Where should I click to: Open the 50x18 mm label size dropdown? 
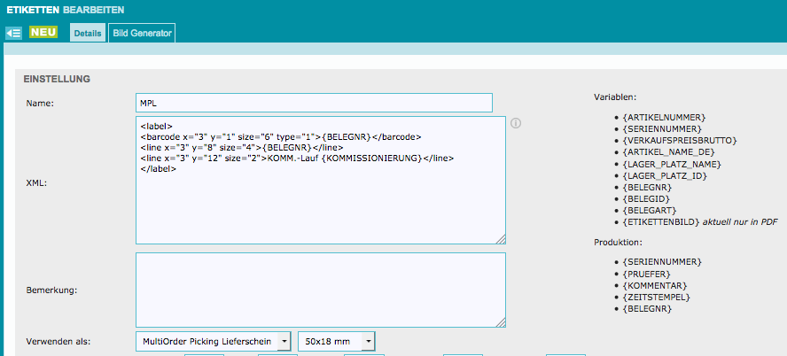[x=336, y=341]
